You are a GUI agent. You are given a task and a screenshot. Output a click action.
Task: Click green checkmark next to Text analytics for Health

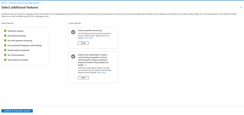[5, 60]
